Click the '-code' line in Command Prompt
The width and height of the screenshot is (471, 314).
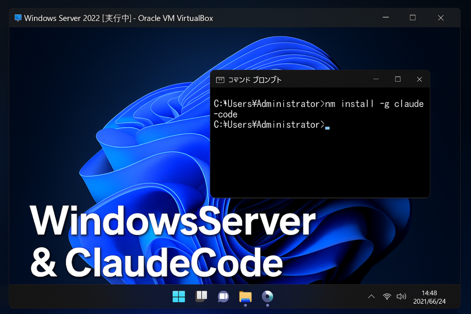coord(226,114)
